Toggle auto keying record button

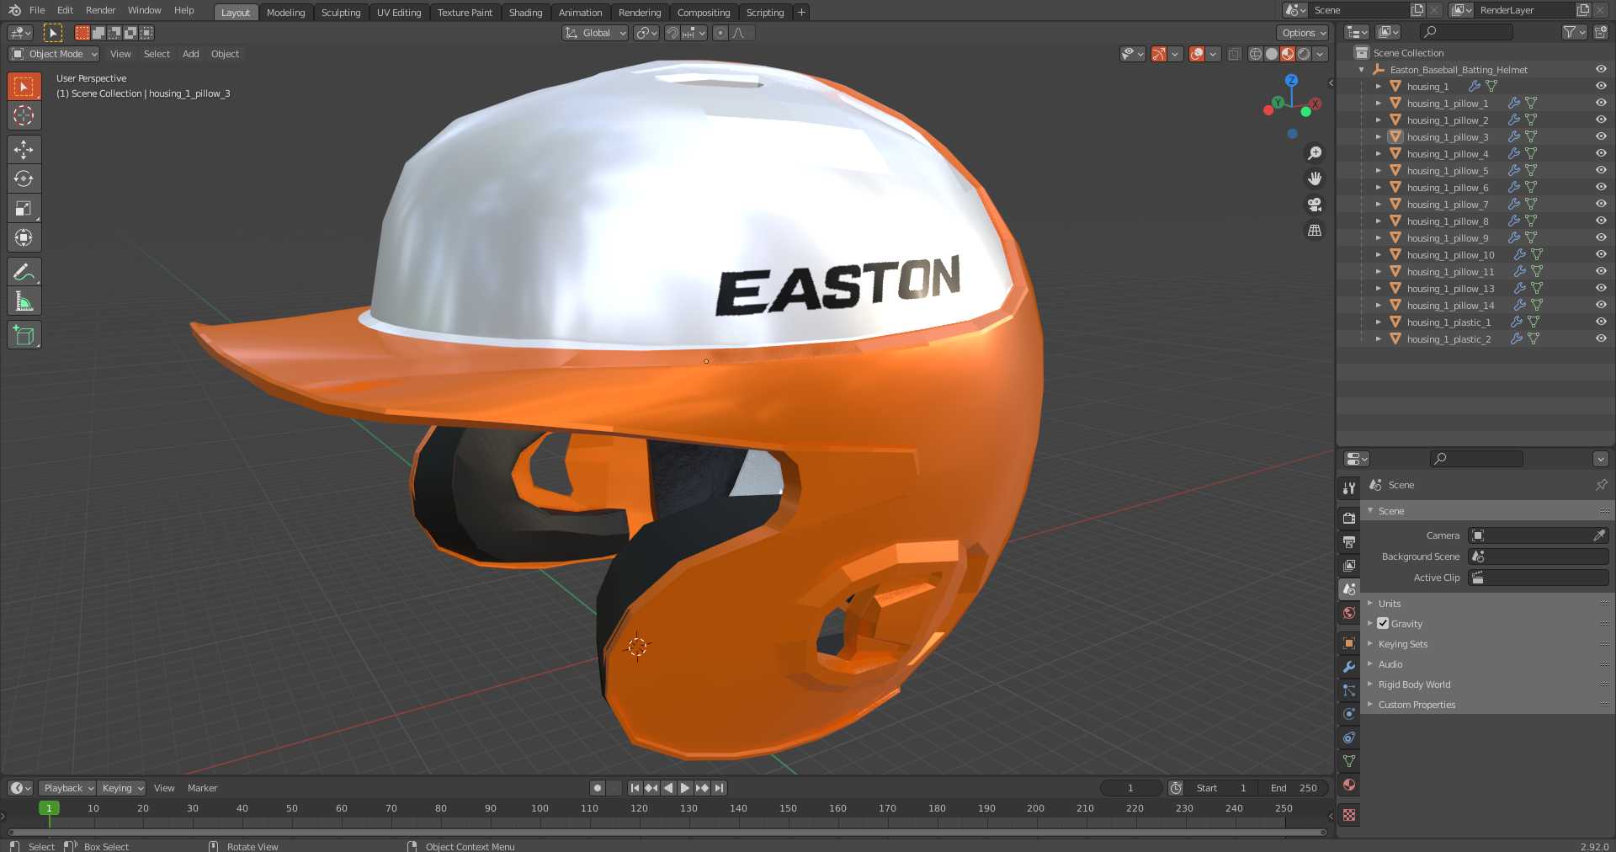point(598,788)
